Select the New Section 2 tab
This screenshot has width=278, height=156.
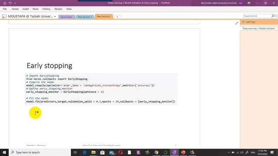click(x=104, y=16)
